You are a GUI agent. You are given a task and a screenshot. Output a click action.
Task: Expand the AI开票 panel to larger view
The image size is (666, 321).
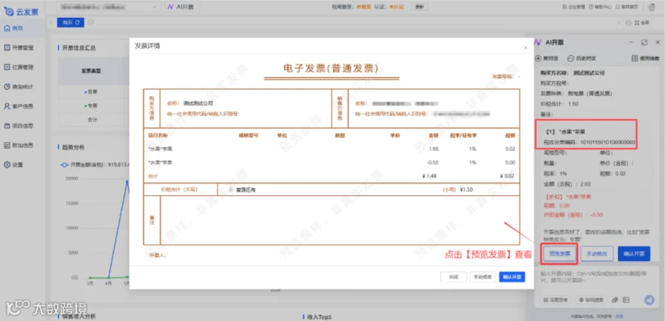(x=645, y=42)
